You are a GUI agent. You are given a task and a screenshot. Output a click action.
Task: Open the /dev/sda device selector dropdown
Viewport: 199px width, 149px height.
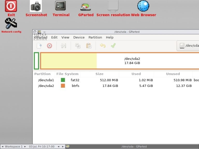point(188,46)
